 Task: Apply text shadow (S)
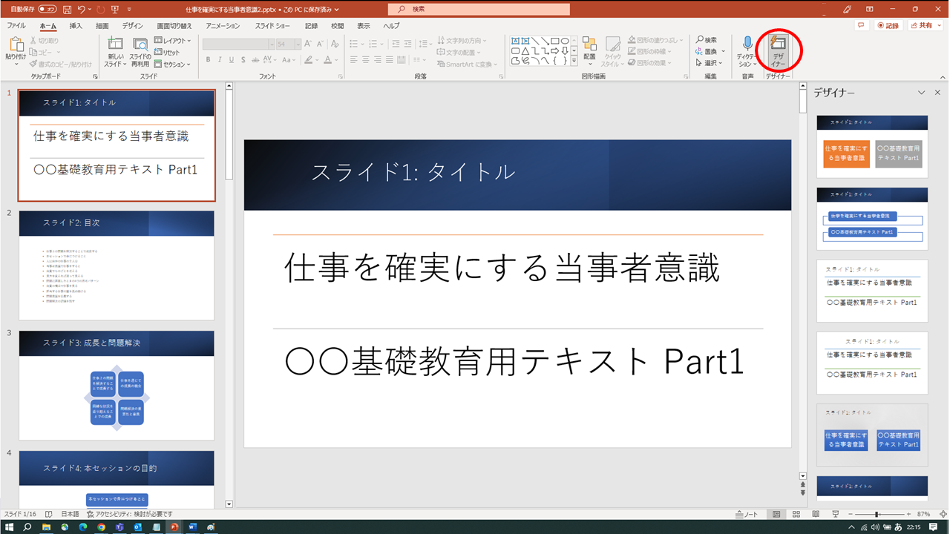pos(243,60)
